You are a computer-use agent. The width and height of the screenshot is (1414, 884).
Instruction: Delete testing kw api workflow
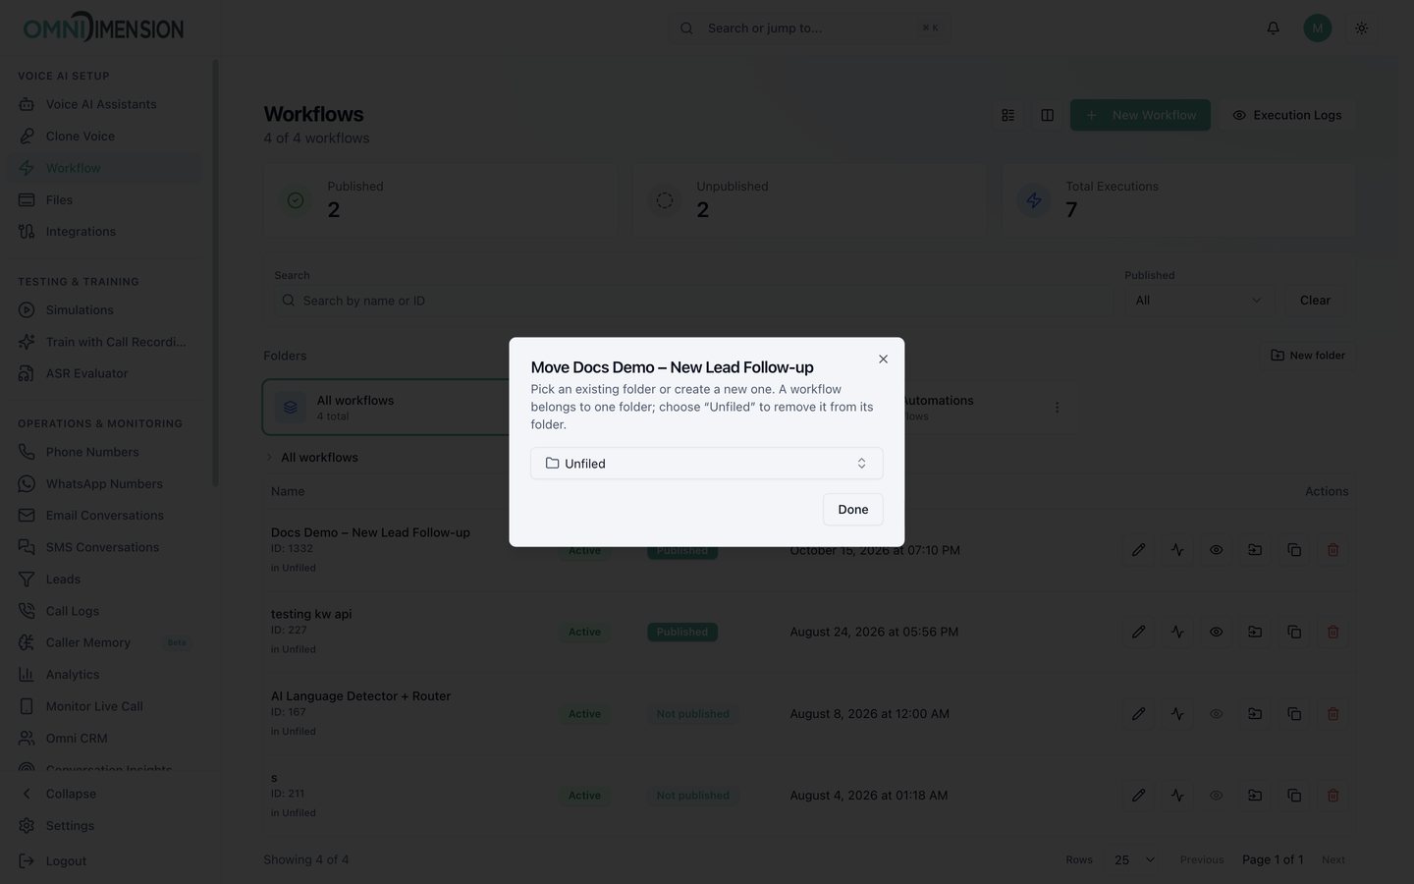tap(1332, 632)
